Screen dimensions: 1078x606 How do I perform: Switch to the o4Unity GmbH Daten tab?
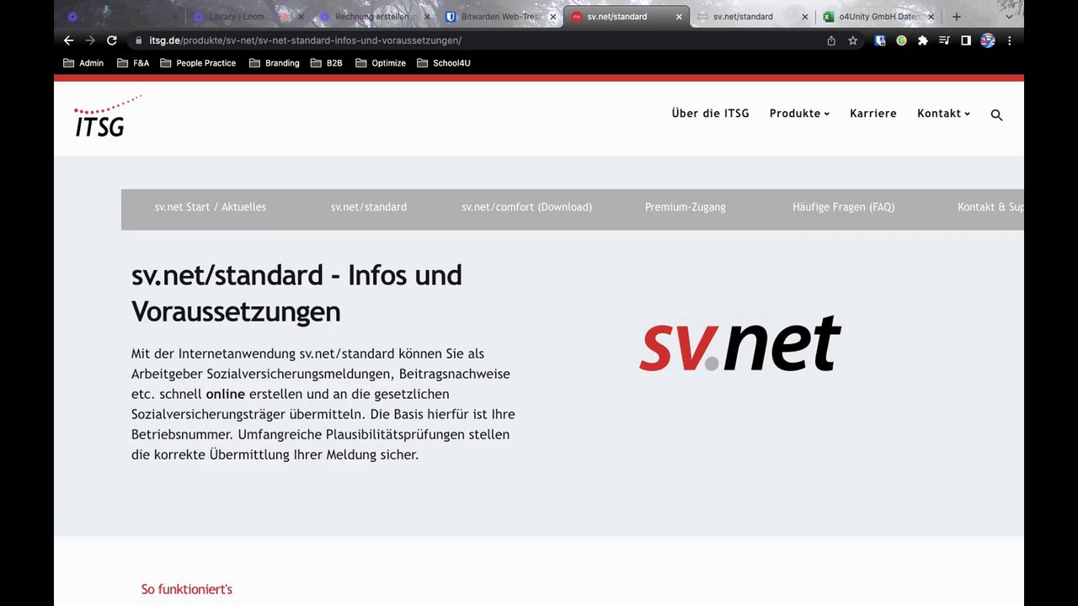click(x=879, y=17)
